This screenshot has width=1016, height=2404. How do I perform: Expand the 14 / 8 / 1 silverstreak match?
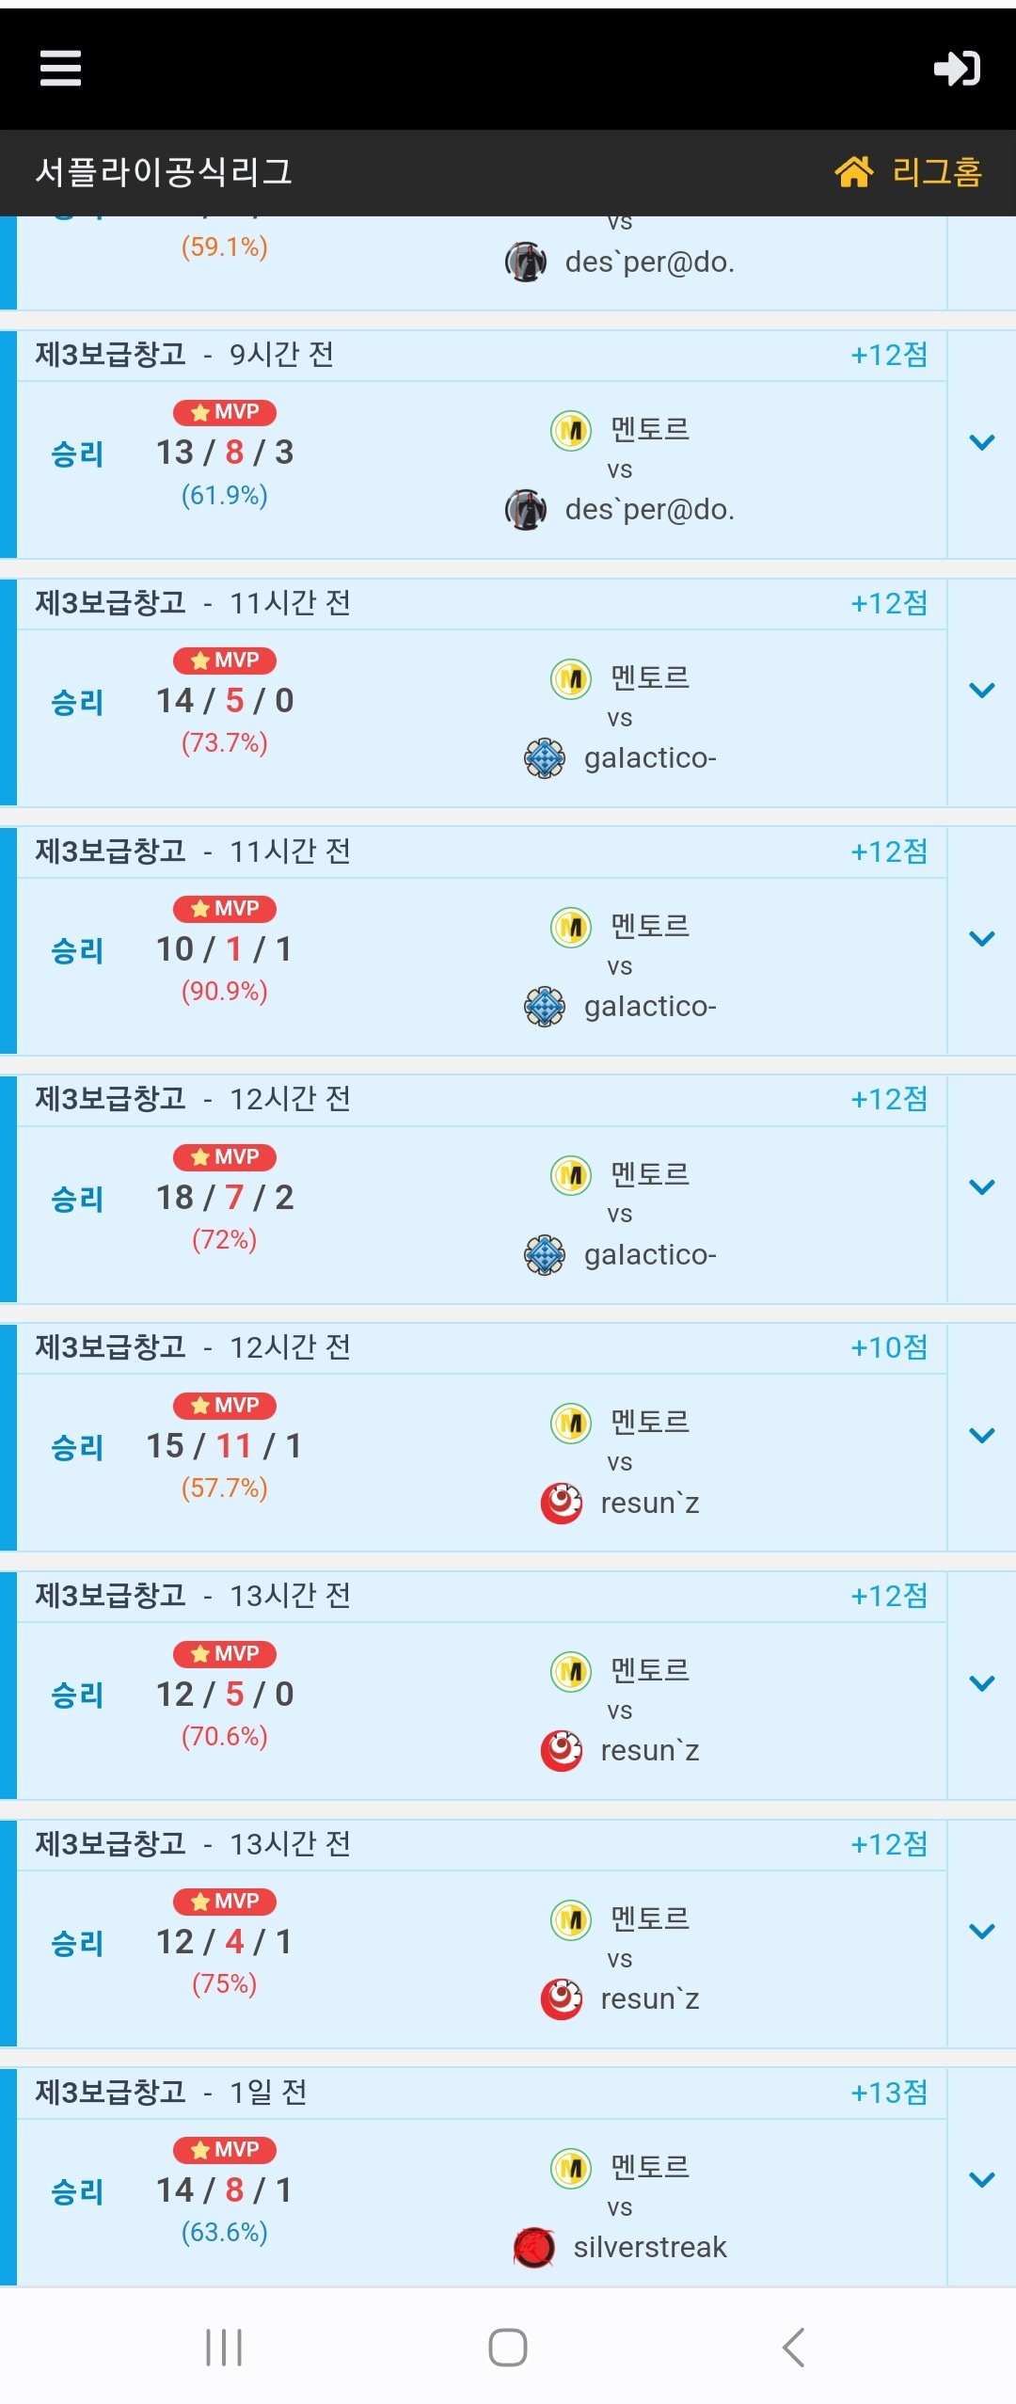click(981, 2180)
